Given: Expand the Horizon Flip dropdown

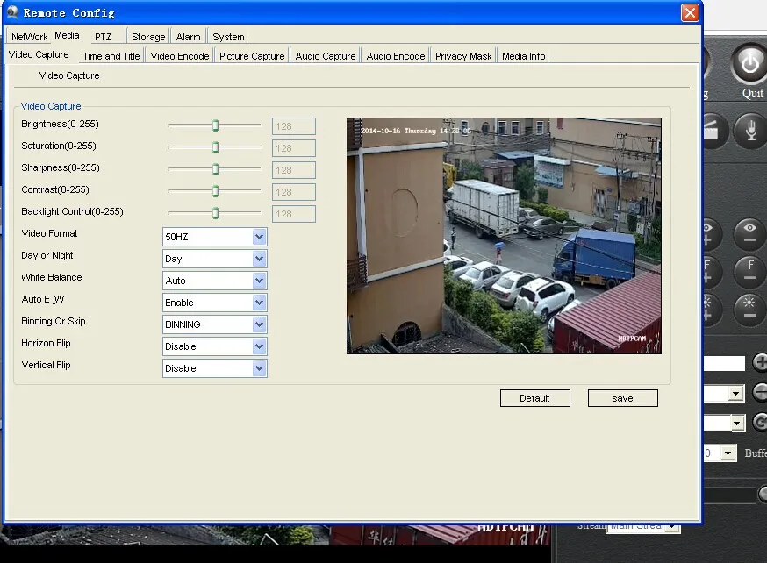Looking at the screenshot, I should 259,346.
